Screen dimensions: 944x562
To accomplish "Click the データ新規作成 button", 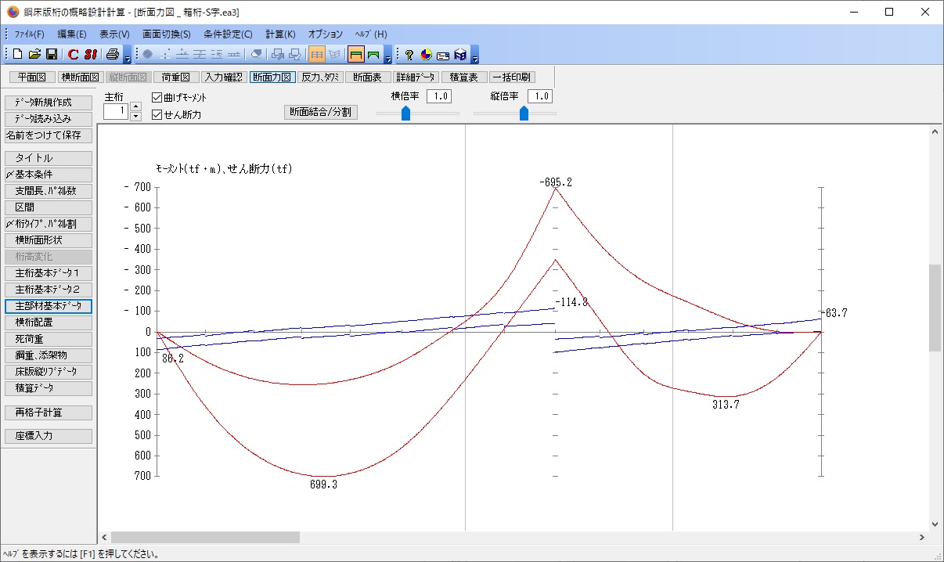I will (49, 103).
